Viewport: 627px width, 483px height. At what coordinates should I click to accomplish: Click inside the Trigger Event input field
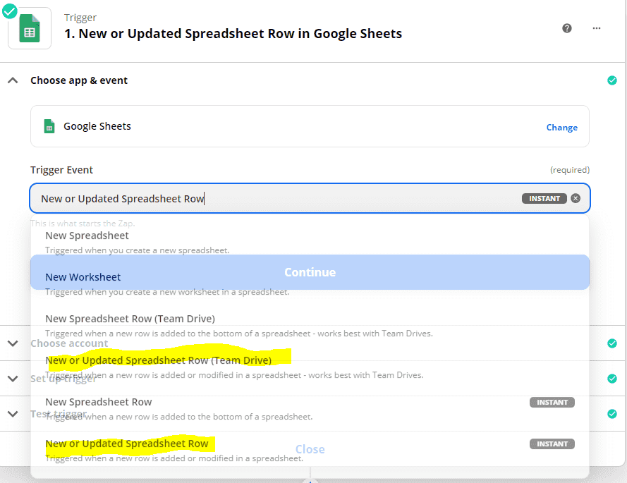point(275,199)
